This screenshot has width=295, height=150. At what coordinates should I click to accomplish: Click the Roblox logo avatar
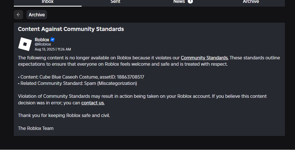tap(25, 44)
